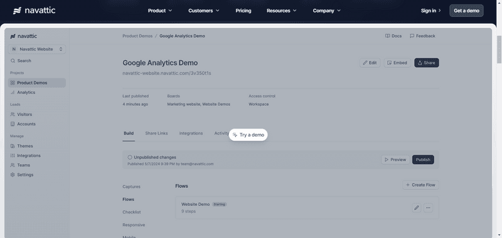Open the Product dropdown menu
502x238 pixels.
(160, 11)
